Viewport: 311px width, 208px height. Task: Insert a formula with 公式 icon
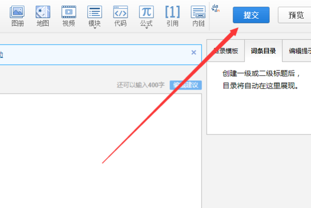(x=146, y=16)
